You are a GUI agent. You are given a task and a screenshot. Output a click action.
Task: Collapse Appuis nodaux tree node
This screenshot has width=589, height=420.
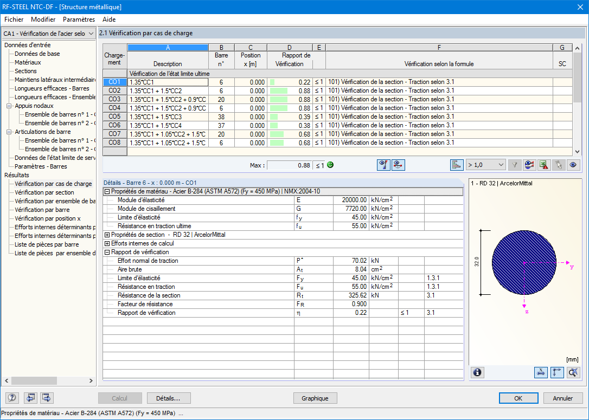9,106
